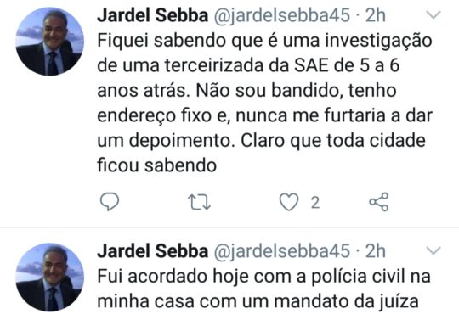
Task: Open the 2h timestamp of second tweet
Action: point(376,251)
